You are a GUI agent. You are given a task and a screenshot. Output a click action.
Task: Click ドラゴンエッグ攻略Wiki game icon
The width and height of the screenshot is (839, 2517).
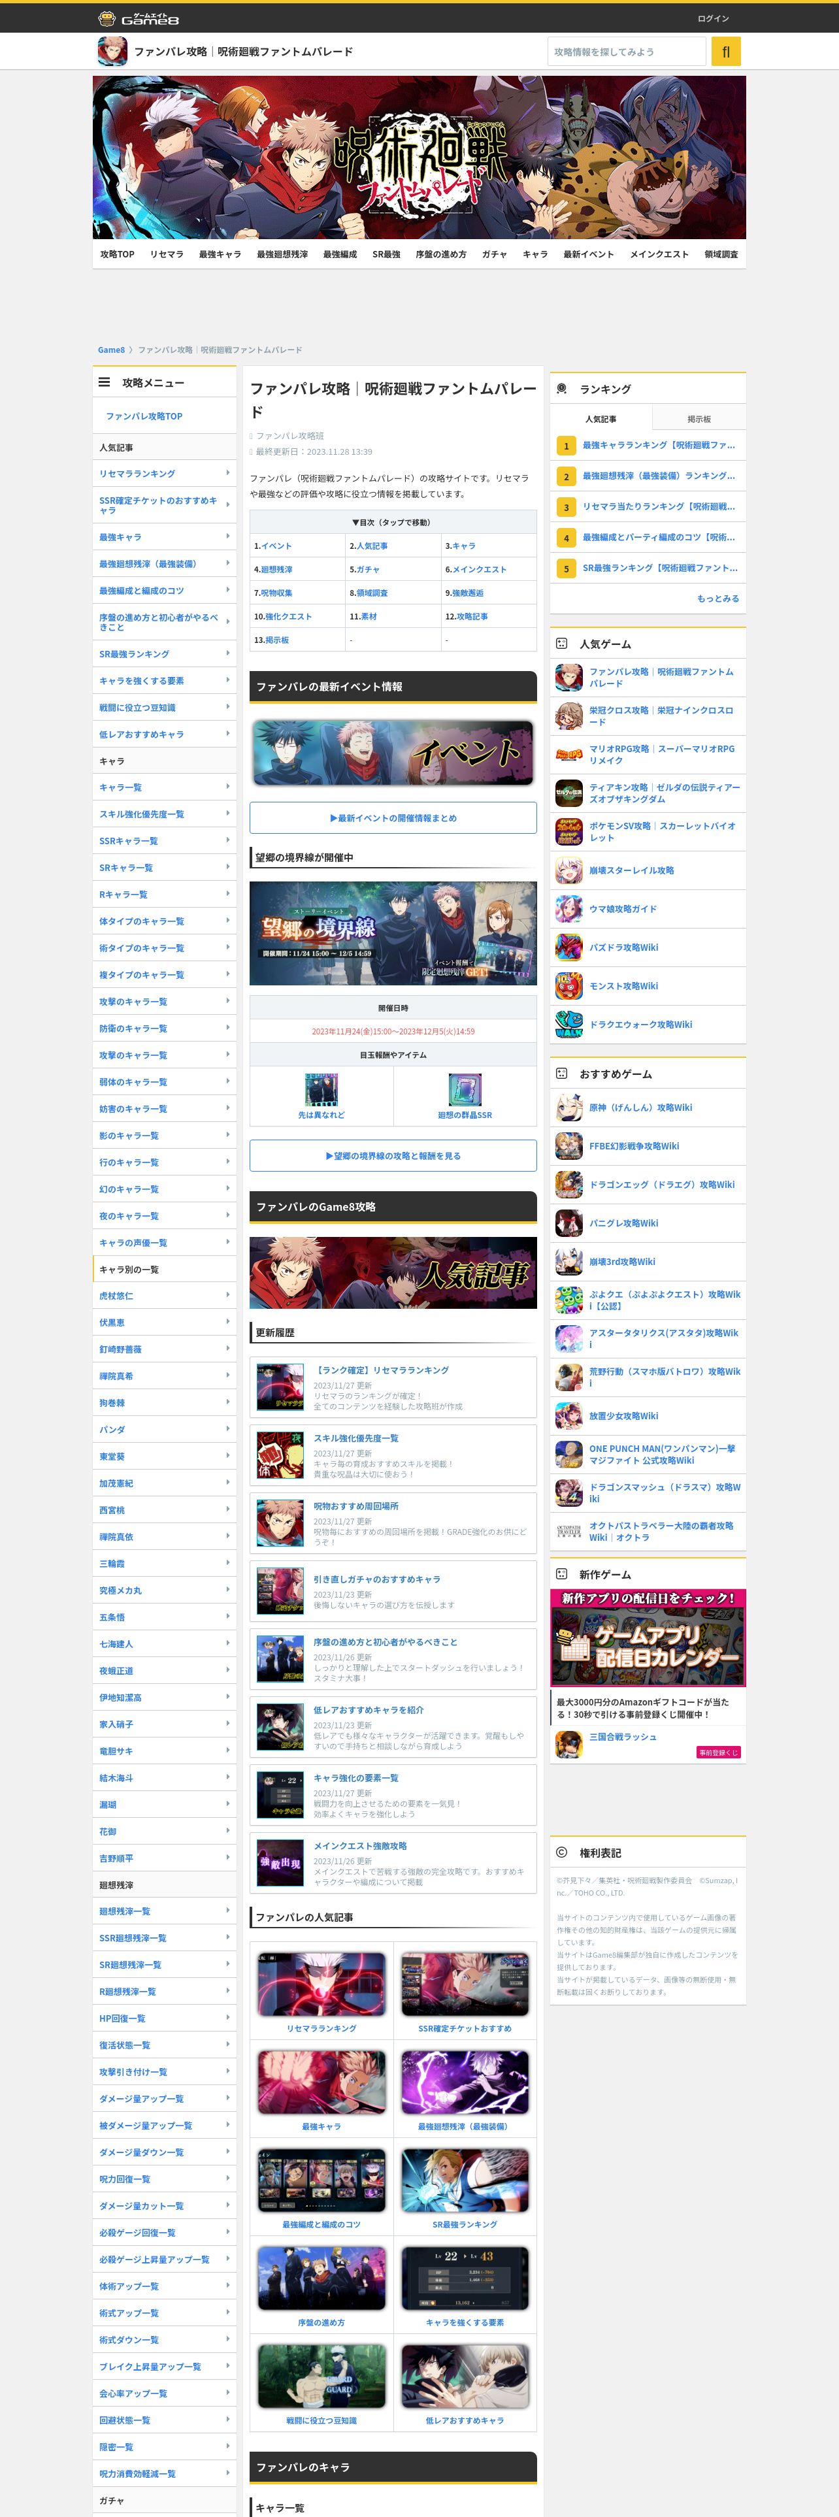[x=568, y=1184]
